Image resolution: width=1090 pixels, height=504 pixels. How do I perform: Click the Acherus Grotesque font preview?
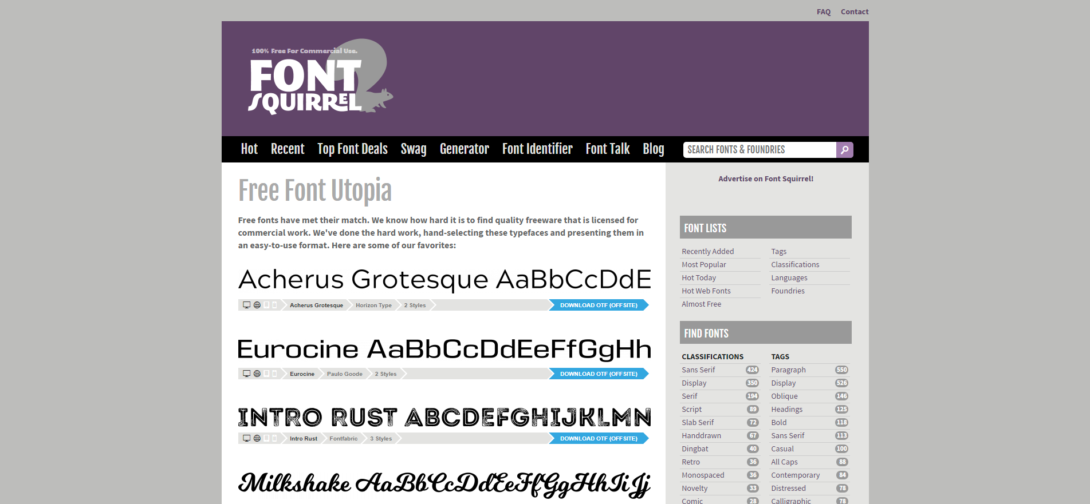tap(444, 280)
